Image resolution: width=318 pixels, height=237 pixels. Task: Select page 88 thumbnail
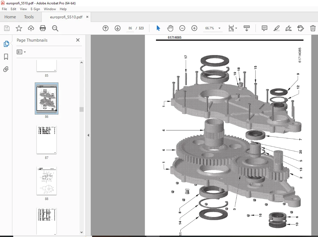click(47, 181)
